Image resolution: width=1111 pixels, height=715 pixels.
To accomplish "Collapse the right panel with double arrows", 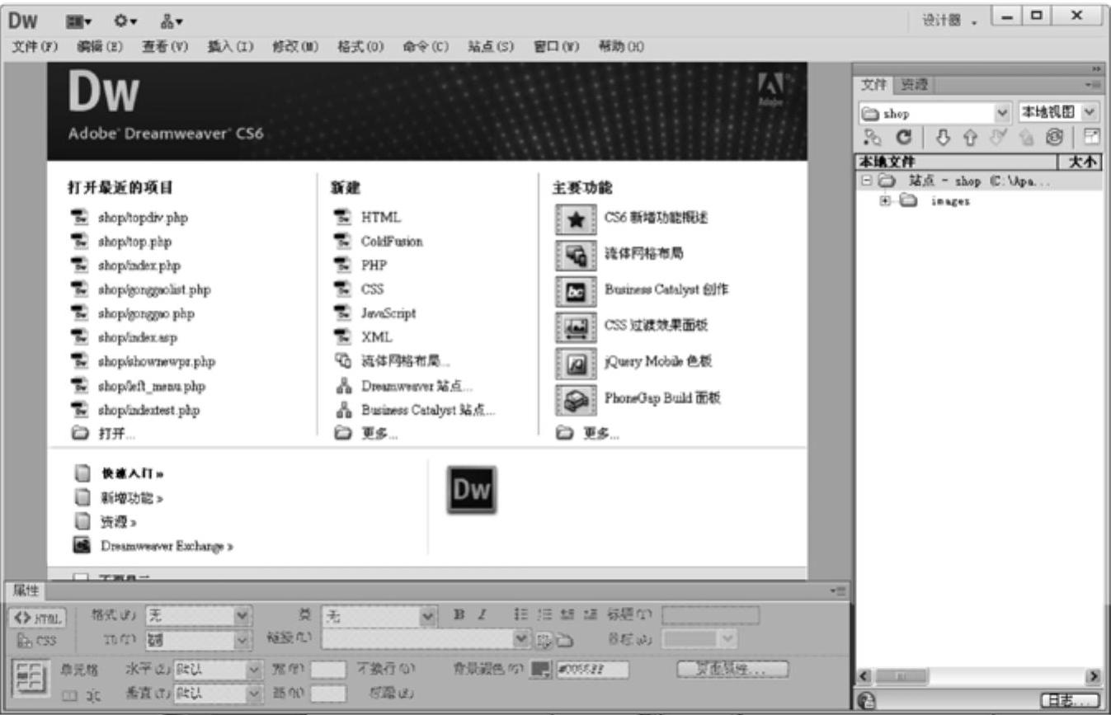I will [1096, 69].
